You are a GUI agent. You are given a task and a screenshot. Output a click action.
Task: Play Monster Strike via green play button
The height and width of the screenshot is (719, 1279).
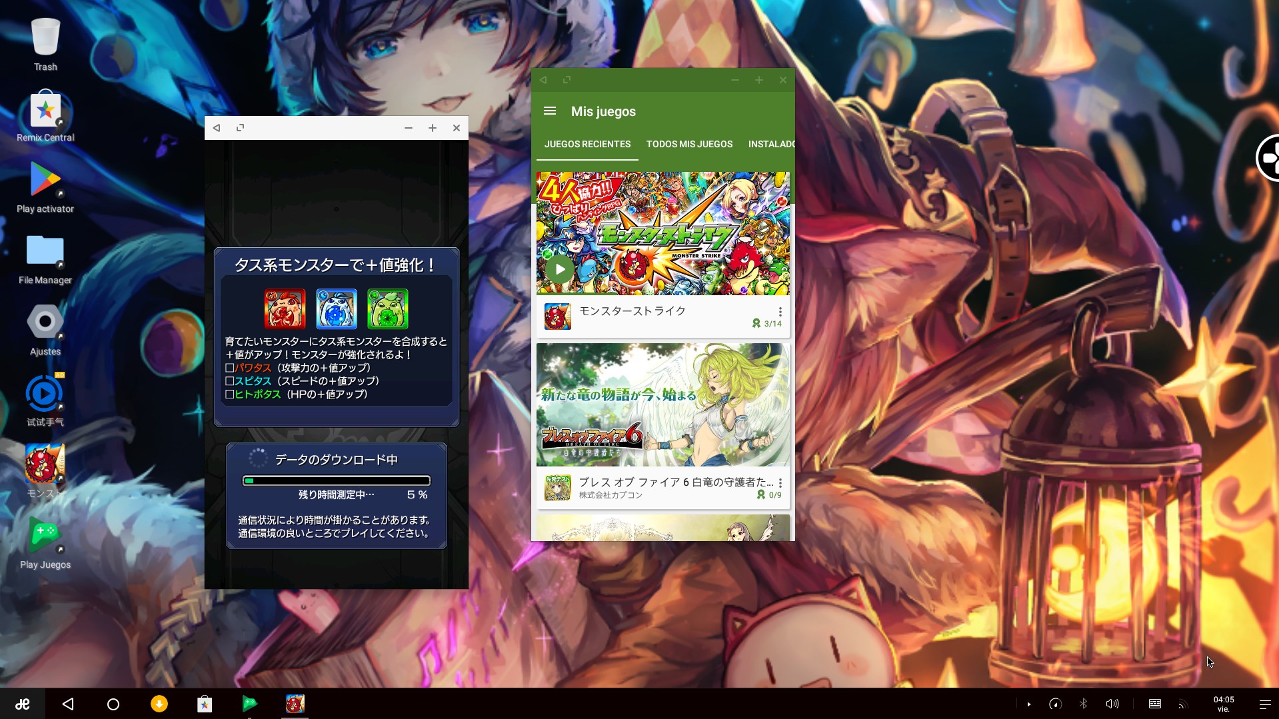tap(560, 269)
